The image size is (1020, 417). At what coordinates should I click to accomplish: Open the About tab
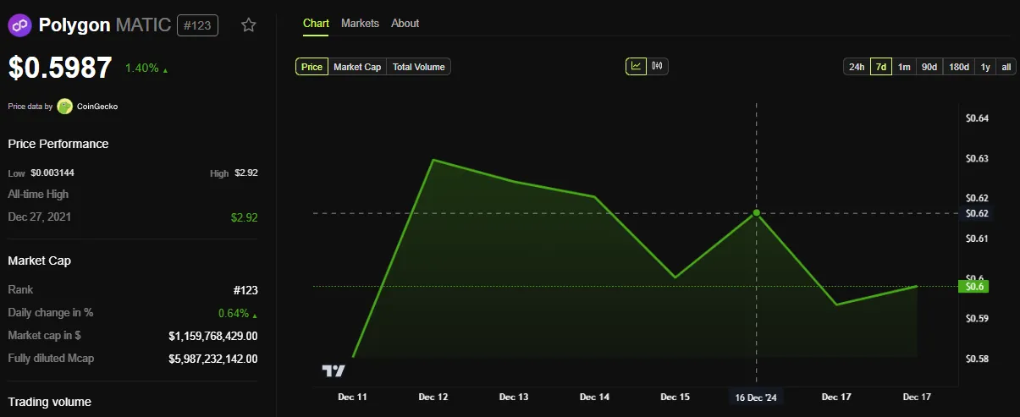coord(405,24)
